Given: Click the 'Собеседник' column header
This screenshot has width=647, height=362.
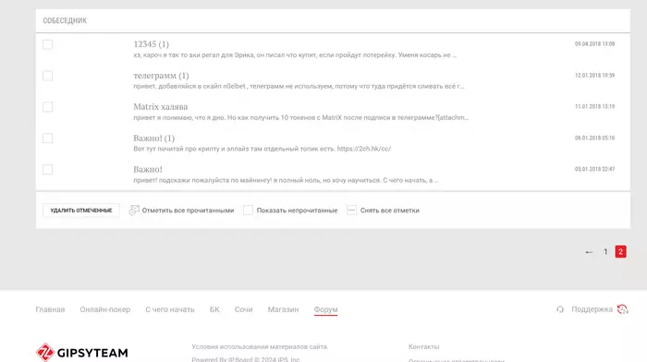Looking at the screenshot, I should tap(65, 20).
